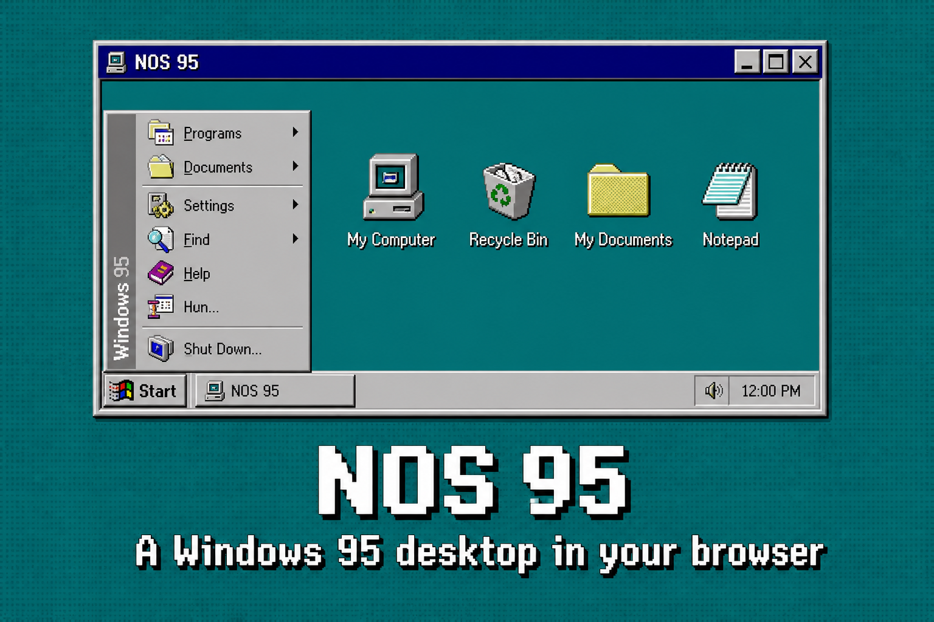934x622 pixels.
Task: Open Help from the Start menu
Action: click(223, 273)
